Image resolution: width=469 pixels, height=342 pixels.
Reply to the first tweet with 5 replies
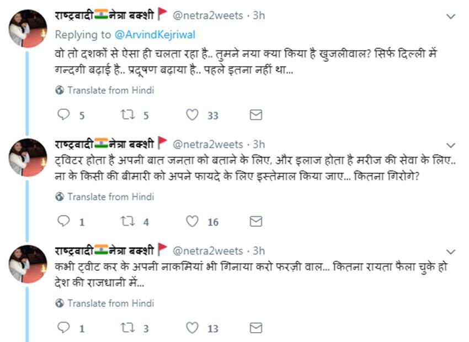[64, 115]
